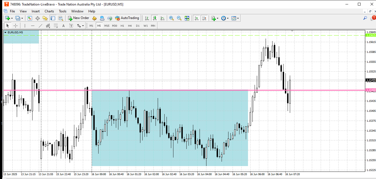Open the Charts menu
The height and width of the screenshot is (179, 376).
coord(49,11)
